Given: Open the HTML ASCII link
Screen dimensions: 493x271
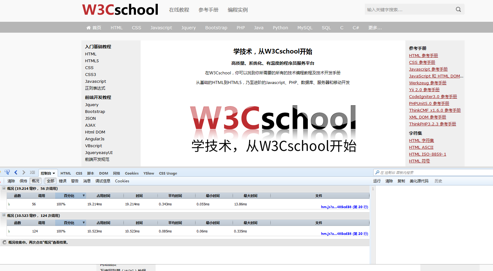Looking at the screenshot, I should tap(421, 147).
